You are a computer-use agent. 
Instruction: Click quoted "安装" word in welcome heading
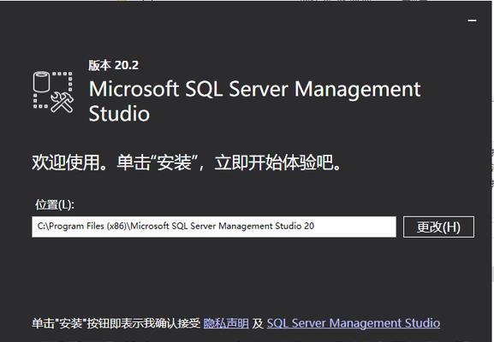(174, 162)
